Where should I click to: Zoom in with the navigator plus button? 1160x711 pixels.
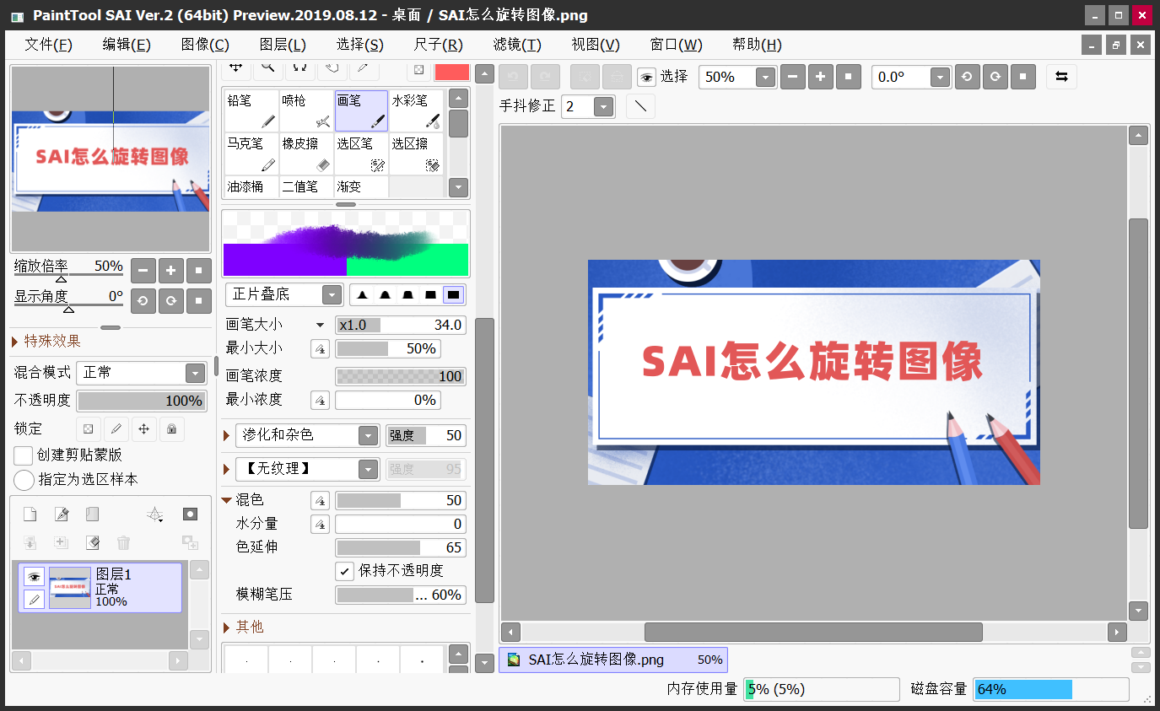pos(170,271)
